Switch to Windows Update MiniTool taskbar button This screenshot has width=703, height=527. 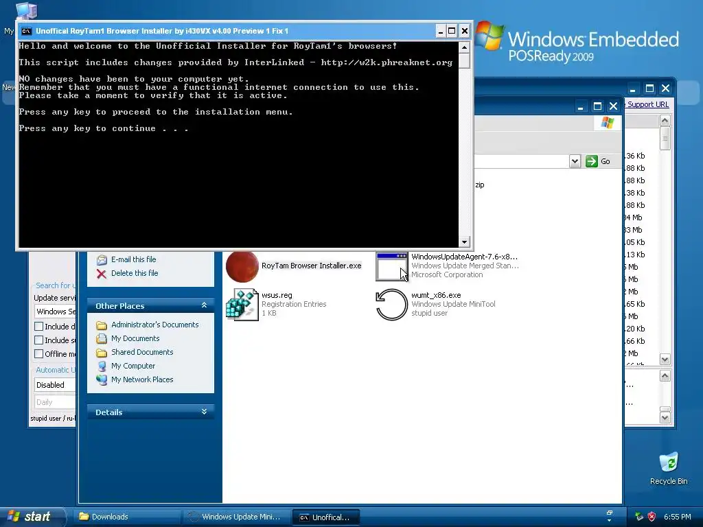click(236, 517)
